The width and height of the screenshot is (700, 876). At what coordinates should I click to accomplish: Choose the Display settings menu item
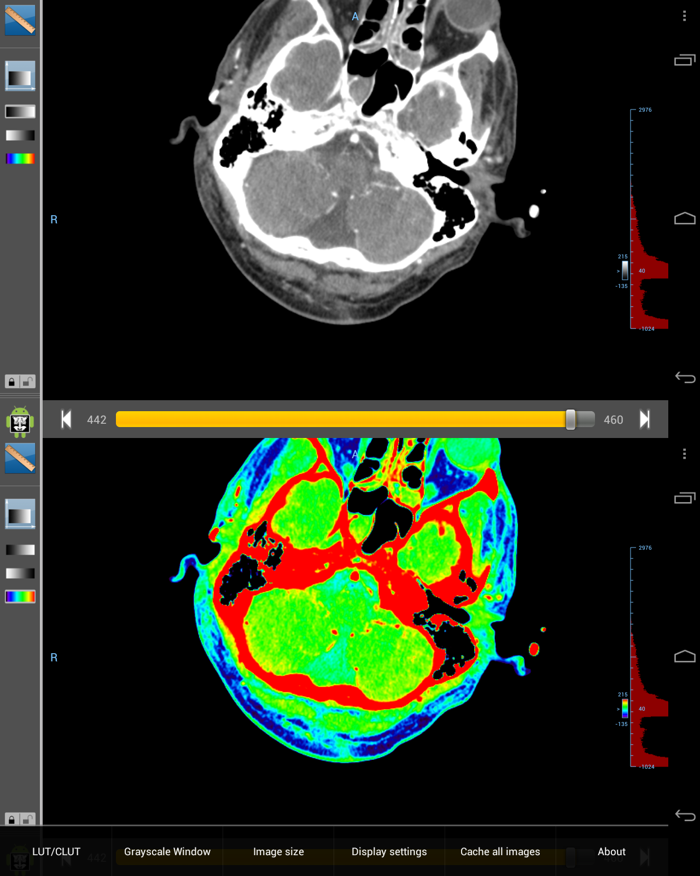tap(389, 851)
